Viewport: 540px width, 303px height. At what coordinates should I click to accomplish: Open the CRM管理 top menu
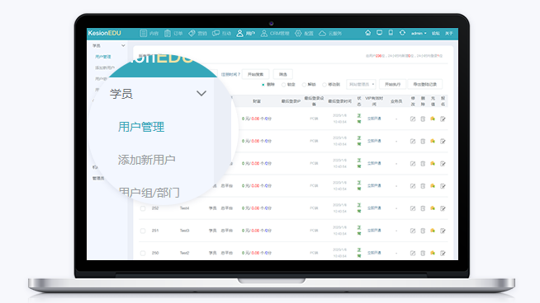274,33
